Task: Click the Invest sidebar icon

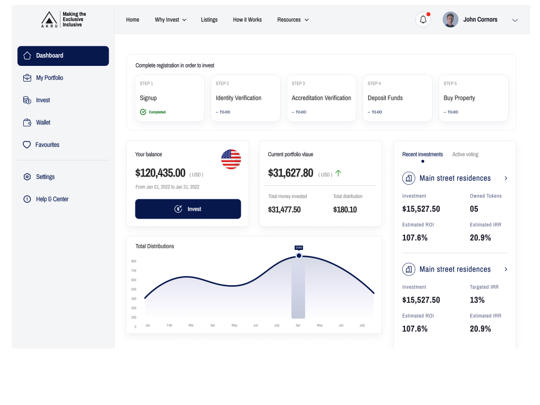Action: coord(27,100)
